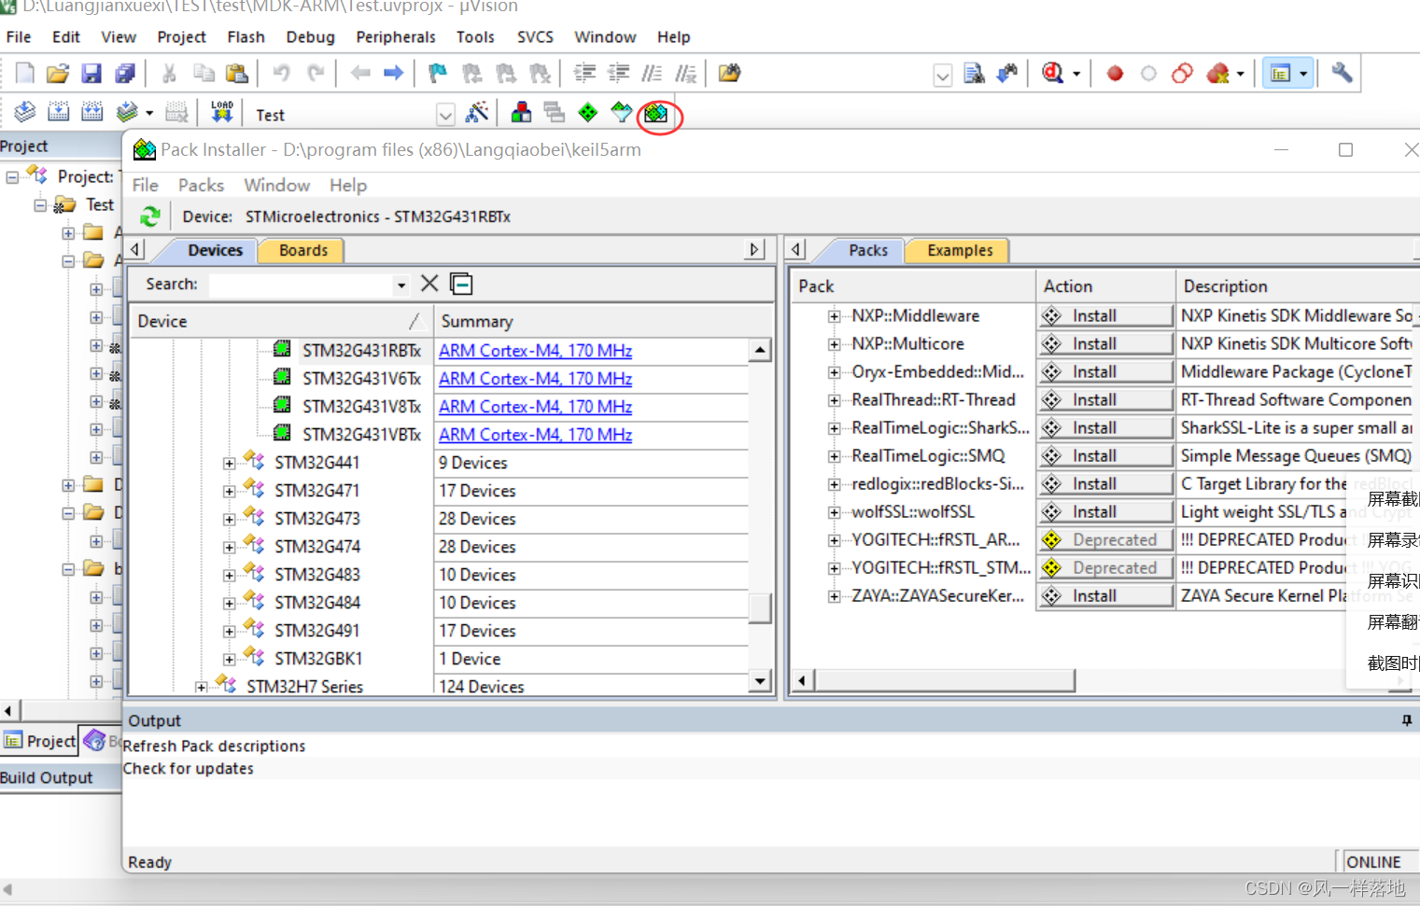Click the device list vertical scrollbar thumb
The height and width of the screenshot is (906, 1420).
(760, 608)
